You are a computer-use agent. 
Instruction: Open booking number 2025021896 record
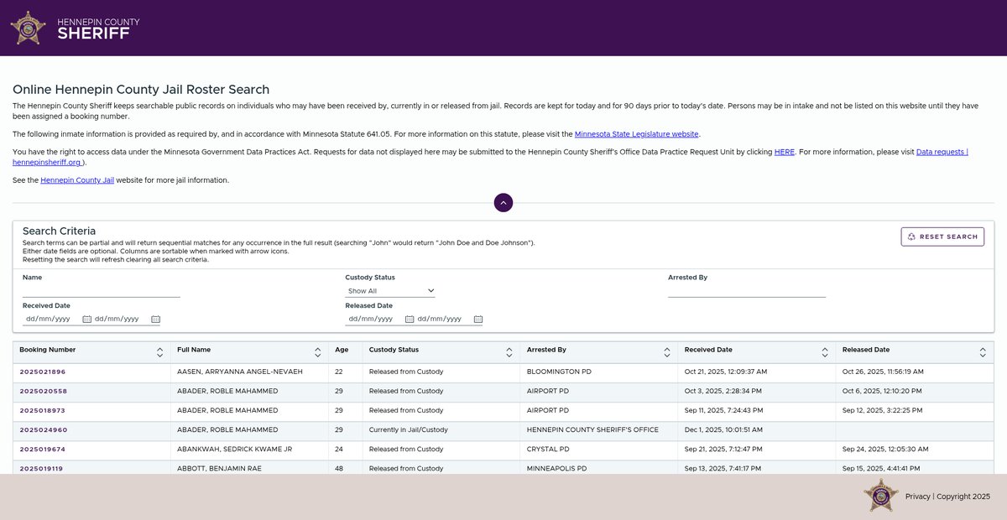[43, 372]
